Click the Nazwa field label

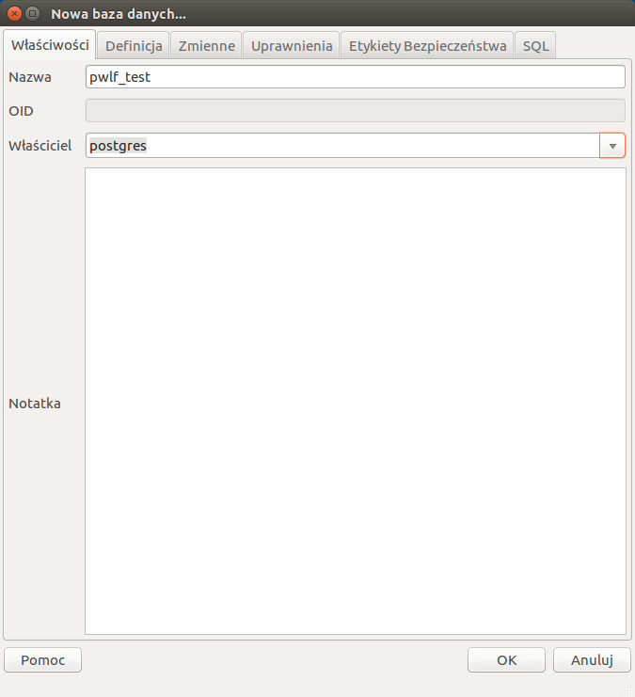coord(29,77)
